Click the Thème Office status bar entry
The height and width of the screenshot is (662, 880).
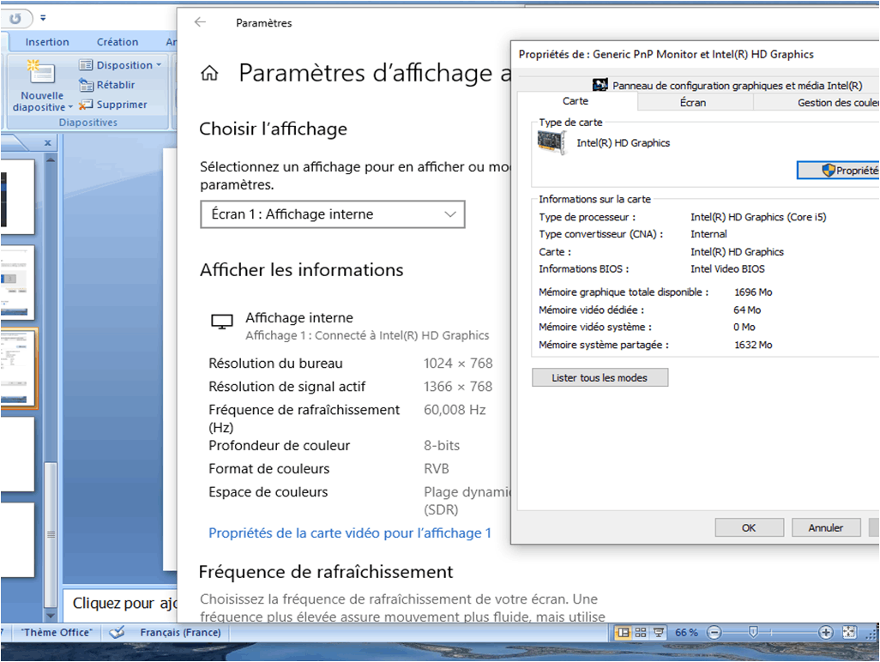tap(57, 632)
